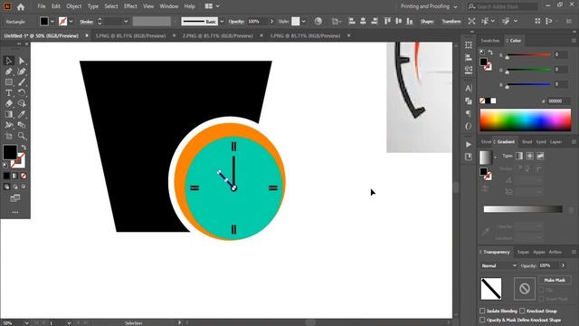Expand Transparency panel opacity arrow
This screenshot has height=326, width=579.
[563, 265]
